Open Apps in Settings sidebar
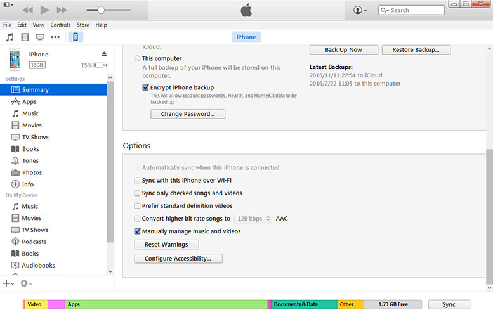This screenshot has height=317, width=493. tap(53, 101)
